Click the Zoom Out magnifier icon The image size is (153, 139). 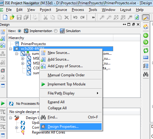(x=109, y=17)
